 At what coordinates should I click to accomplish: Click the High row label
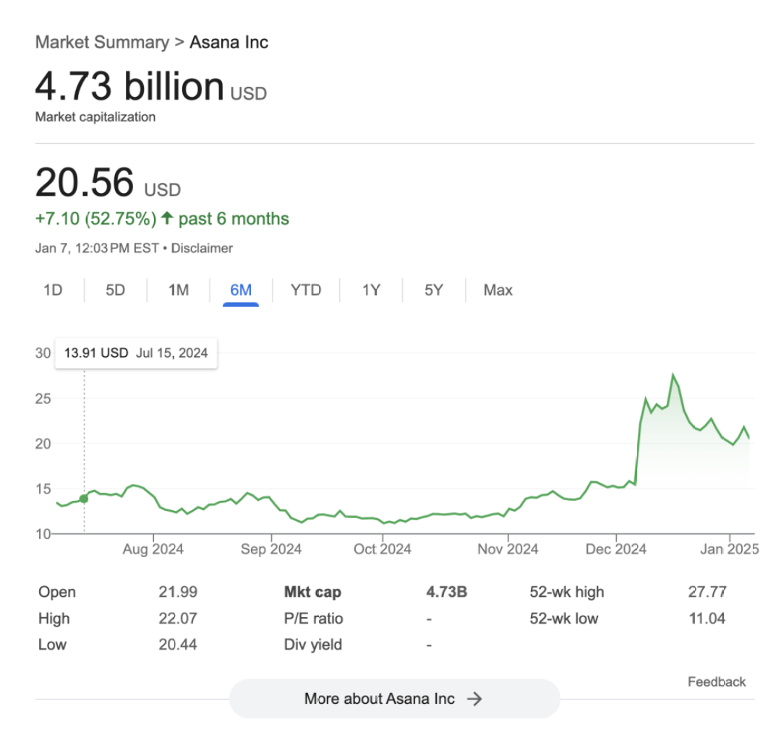point(54,619)
